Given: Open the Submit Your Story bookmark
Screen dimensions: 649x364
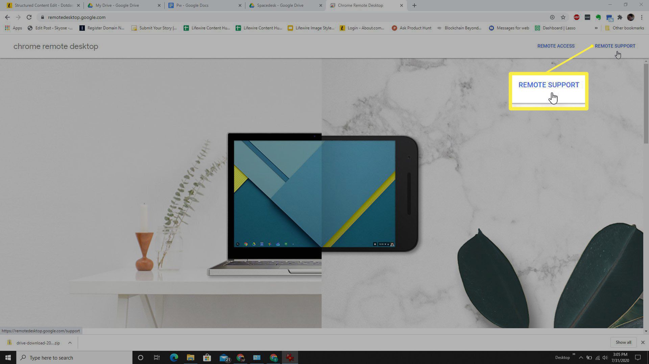Looking at the screenshot, I should 154,28.
